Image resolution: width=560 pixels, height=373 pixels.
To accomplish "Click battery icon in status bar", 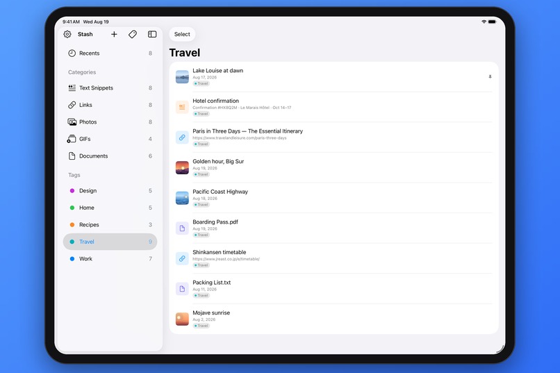I will 492,22.
